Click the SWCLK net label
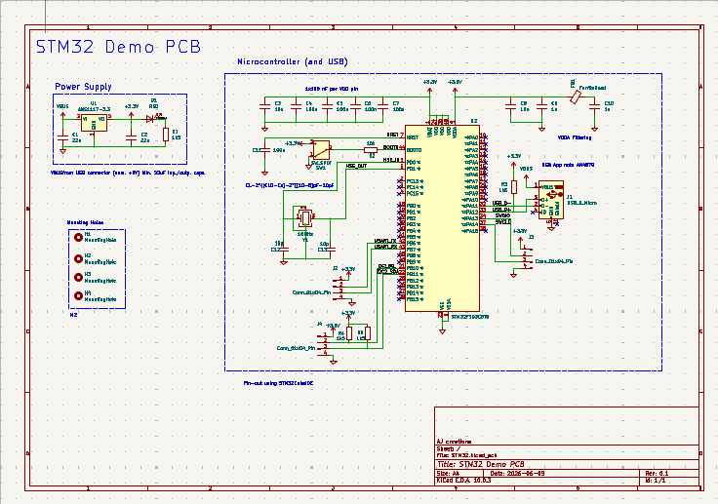This screenshot has width=718, height=504. [502, 222]
